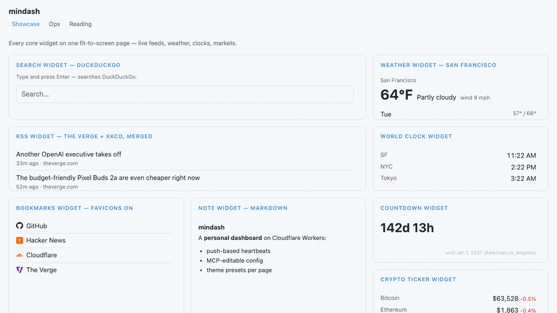Click into the Search... input field
This screenshot has width=557, height=313.
point(185,94)
